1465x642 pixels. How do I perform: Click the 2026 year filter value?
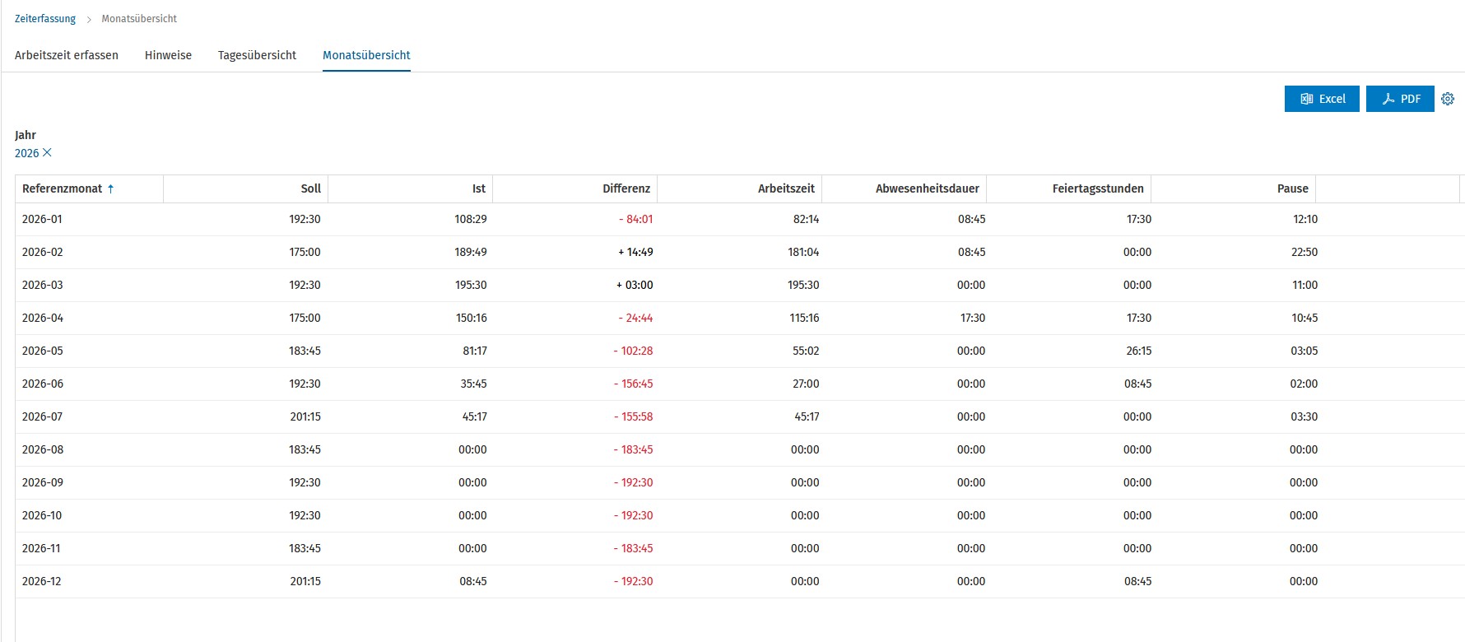pyautogui.click(x=27, y=153)
